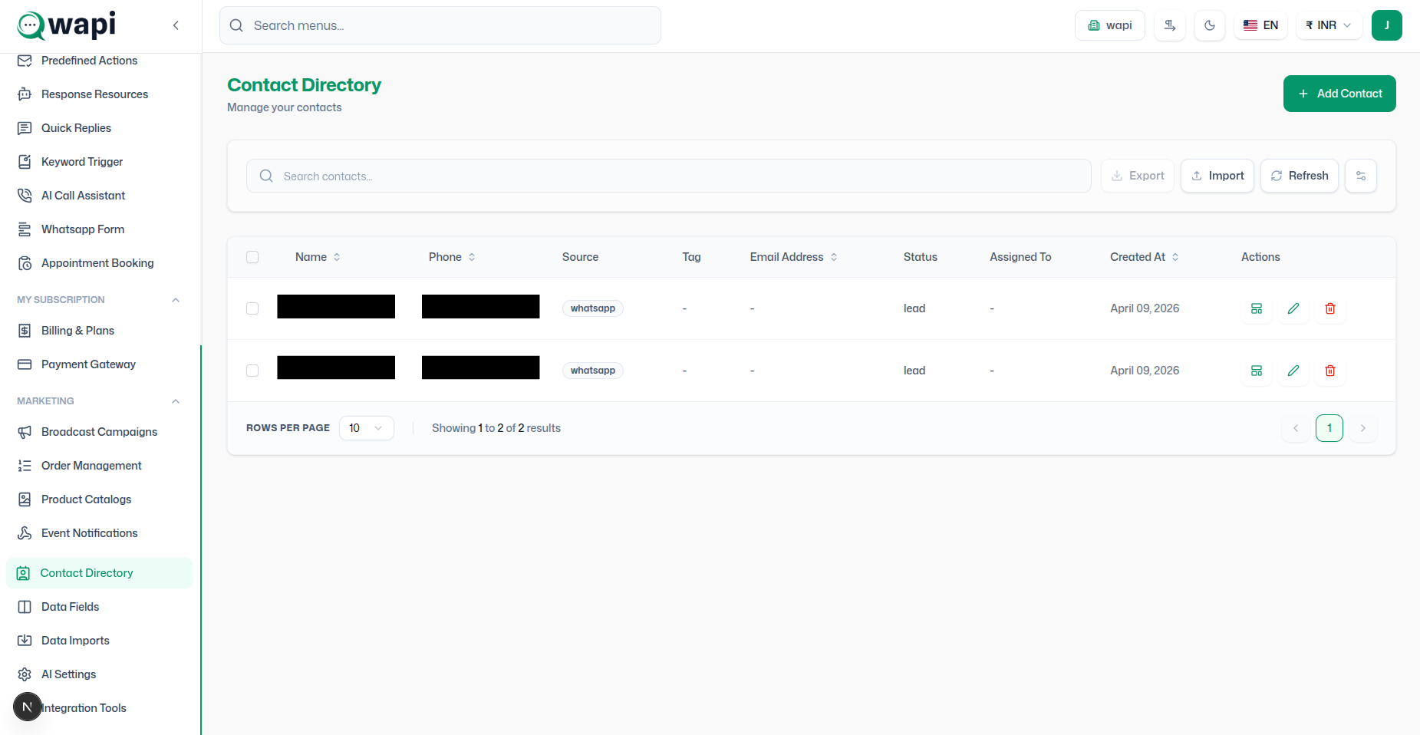The width and height of the screenshot is (1420, 735).
Task: Click edit pencil icon in first contact row
Action: click(1293, 308)
